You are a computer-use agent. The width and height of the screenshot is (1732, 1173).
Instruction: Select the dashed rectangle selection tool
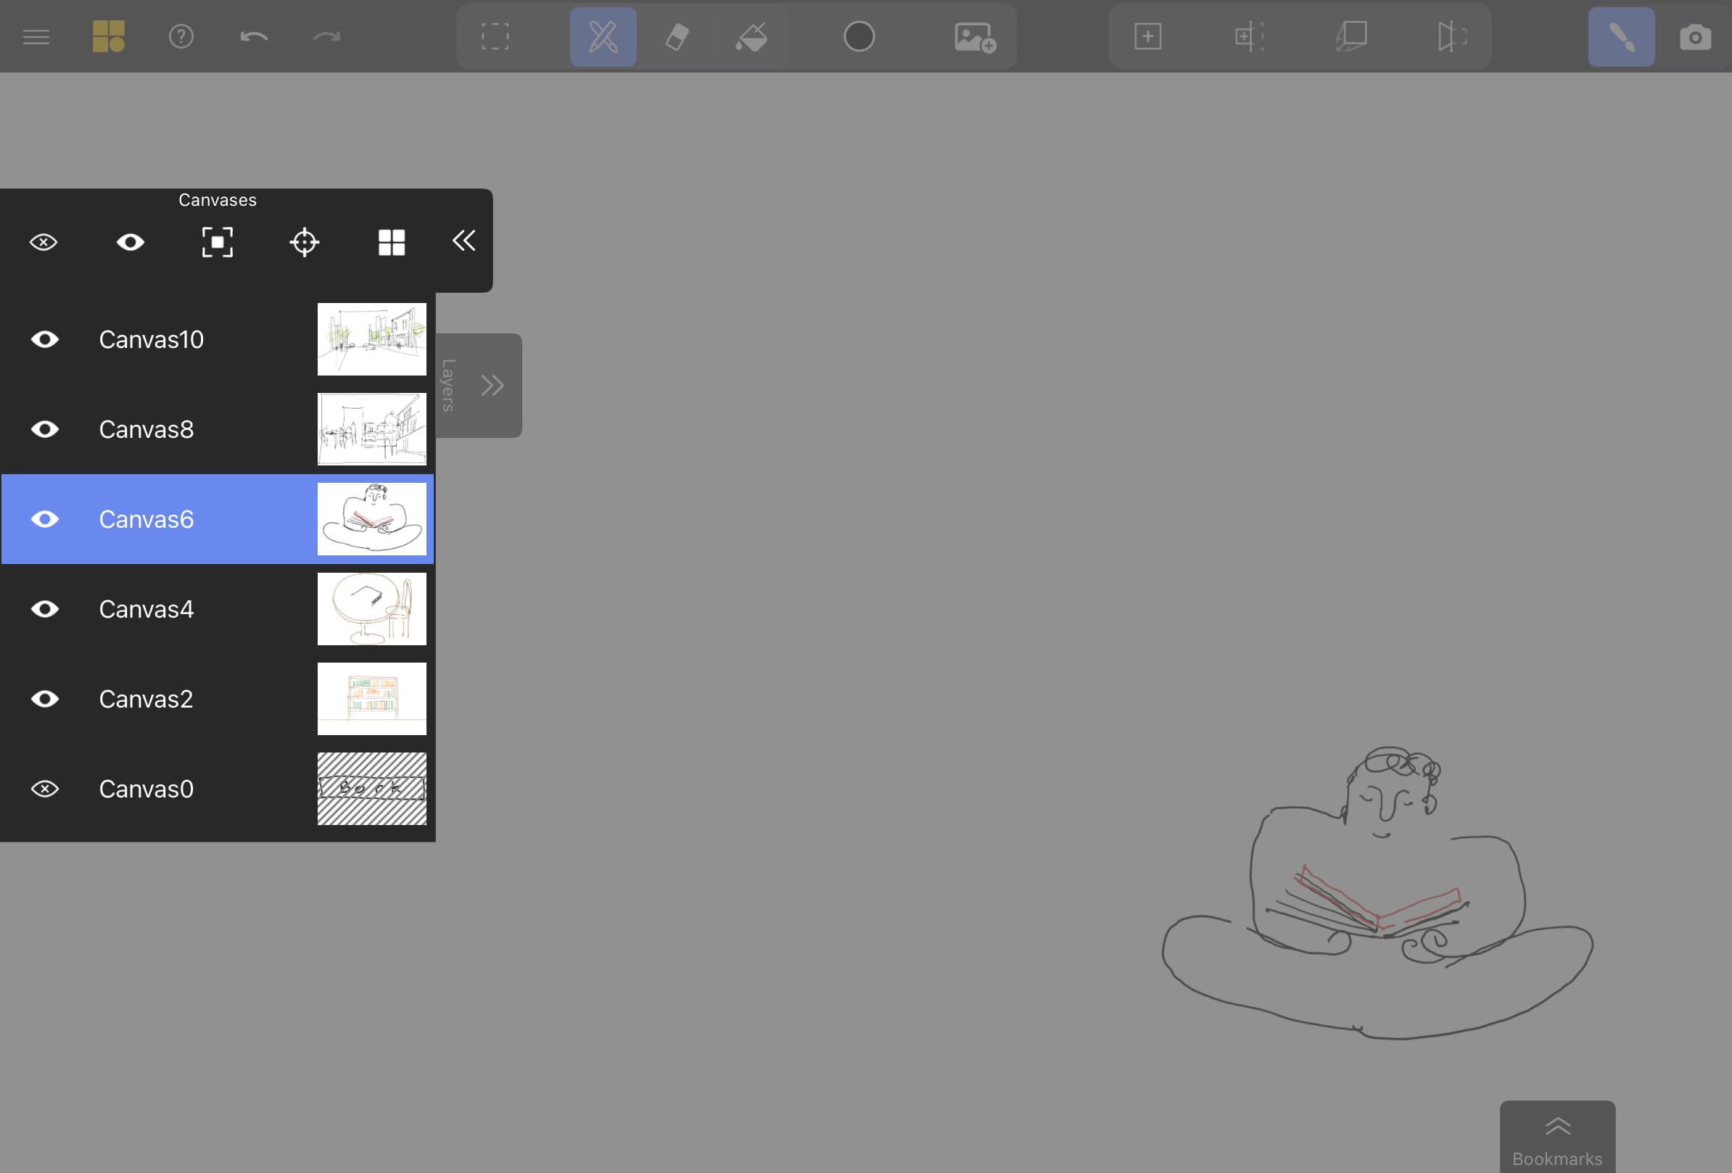(x=495, y=36)
